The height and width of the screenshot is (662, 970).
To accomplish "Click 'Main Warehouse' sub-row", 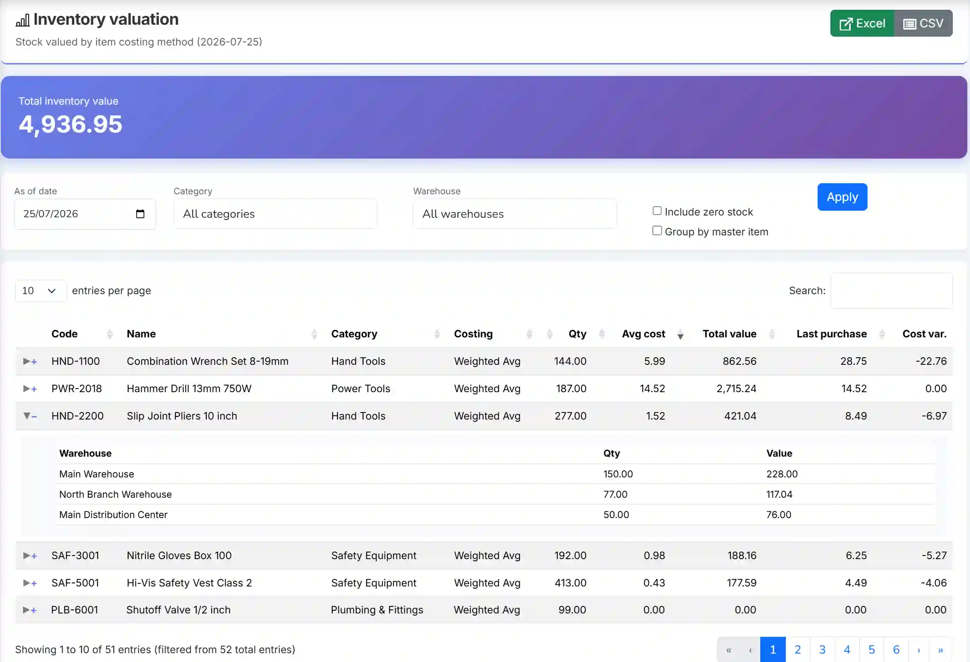I will click(496, 474).
